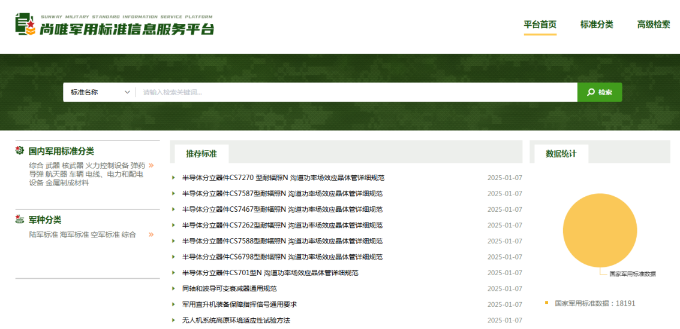
Task: Open the CS7262型耐辐照N standard link
Action: tap(283, 225)
